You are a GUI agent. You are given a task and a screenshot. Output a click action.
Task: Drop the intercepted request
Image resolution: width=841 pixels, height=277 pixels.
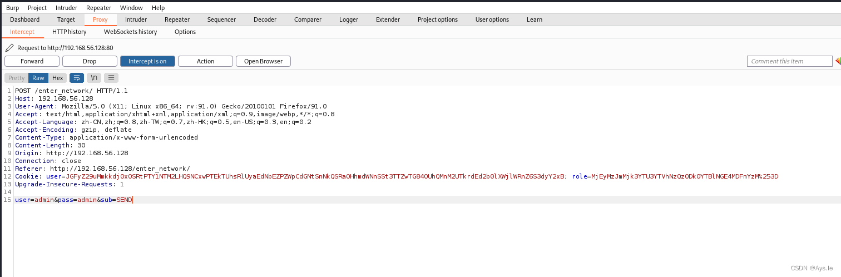[x=90, y=61]
